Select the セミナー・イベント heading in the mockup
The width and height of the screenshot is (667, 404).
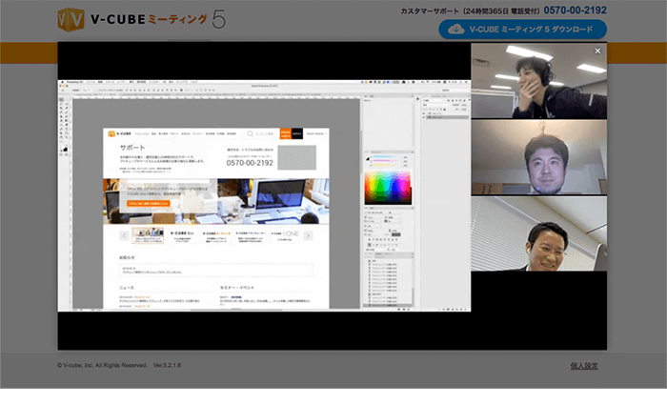[237, 288]
